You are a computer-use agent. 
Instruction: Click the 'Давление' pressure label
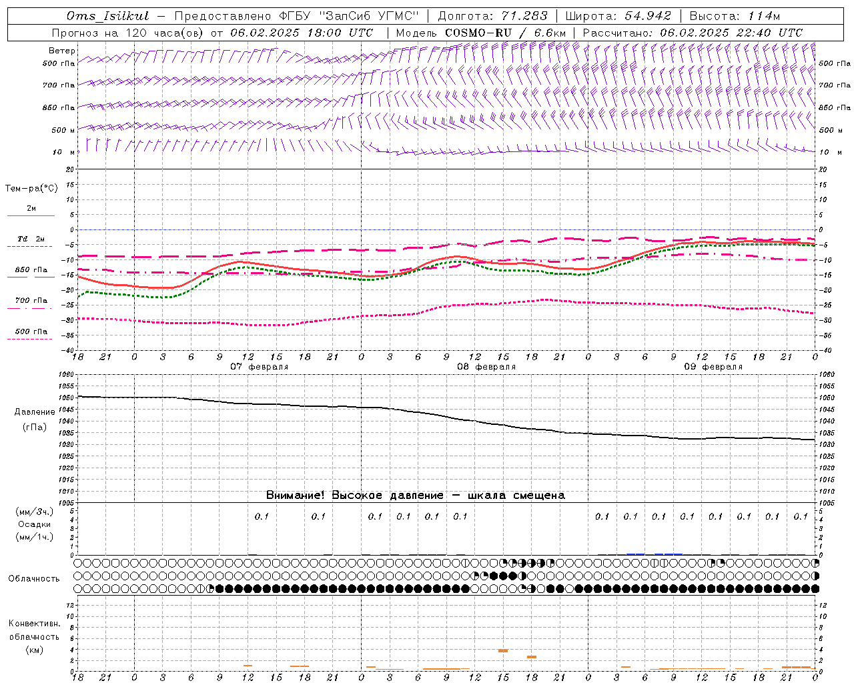point(35,412)
